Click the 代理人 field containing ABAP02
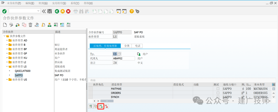 tap(124, 58)
